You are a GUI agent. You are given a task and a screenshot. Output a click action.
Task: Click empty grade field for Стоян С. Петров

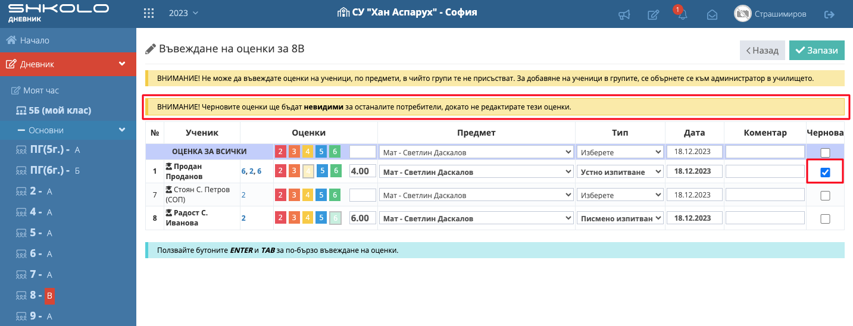tap(363, 195)
